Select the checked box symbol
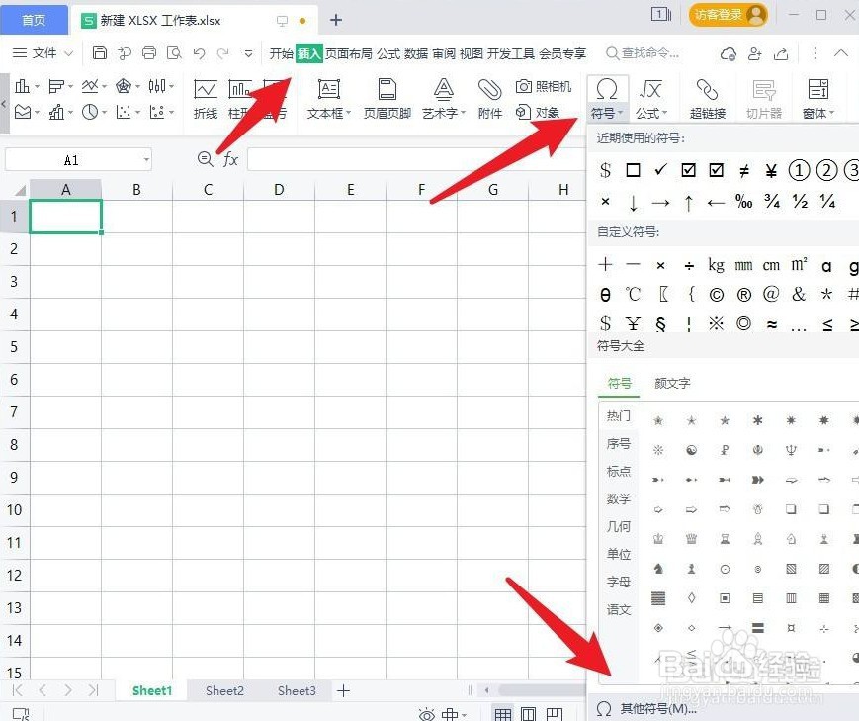This screenshot has width=859, height=721. point(689,170)
